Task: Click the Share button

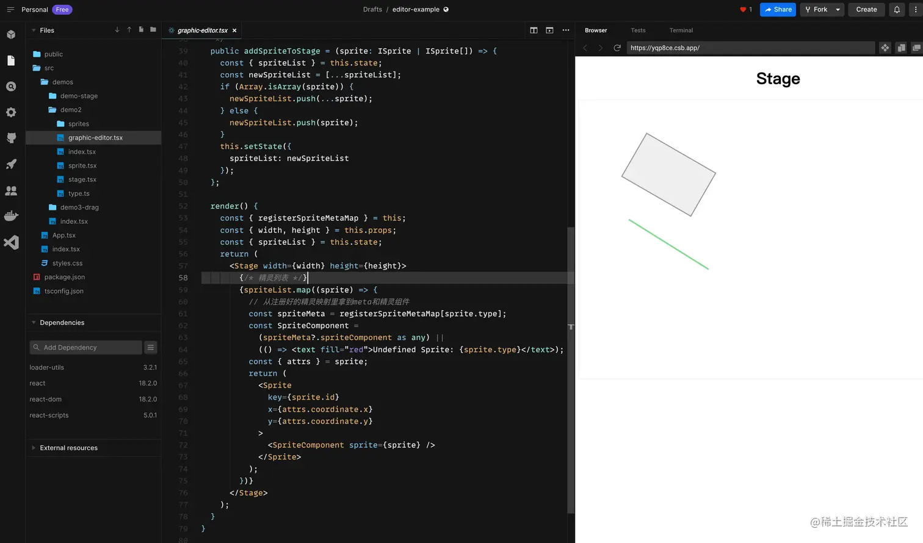Action: coord(778,9)
